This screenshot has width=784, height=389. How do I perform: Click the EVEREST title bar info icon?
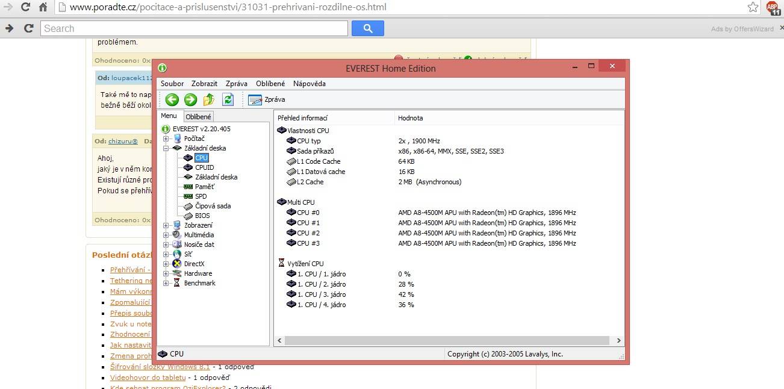click(x=162, y=68)
